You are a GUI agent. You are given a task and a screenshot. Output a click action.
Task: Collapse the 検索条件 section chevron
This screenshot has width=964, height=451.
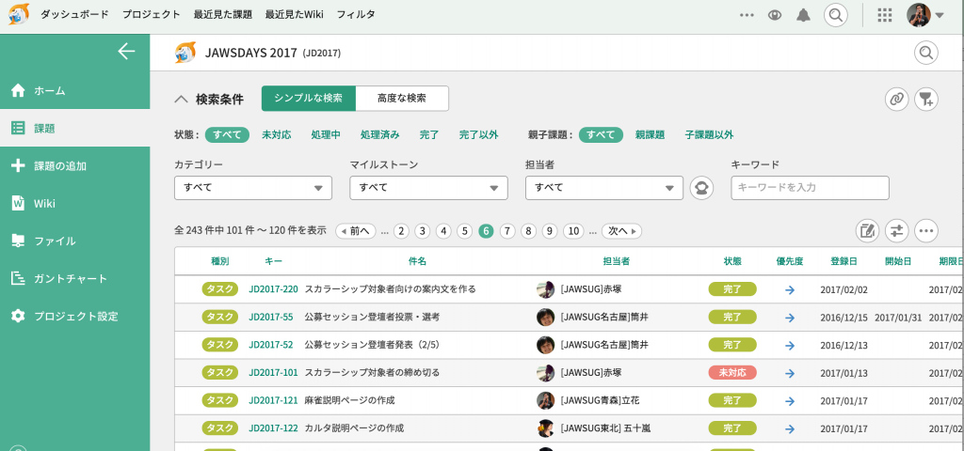[180, 98]
